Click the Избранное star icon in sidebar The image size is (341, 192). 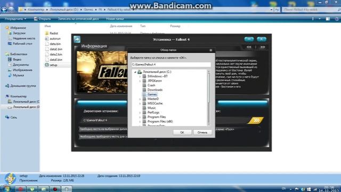[x=7, y=28]
